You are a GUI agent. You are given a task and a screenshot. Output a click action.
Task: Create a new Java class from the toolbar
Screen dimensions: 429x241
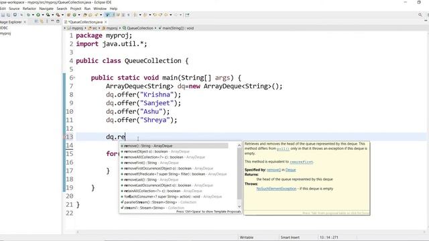[74, 15]
